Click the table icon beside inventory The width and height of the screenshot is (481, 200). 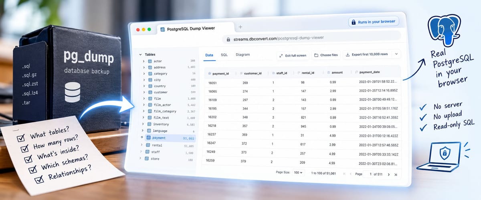pyautogui.click(x=150, y=124)
